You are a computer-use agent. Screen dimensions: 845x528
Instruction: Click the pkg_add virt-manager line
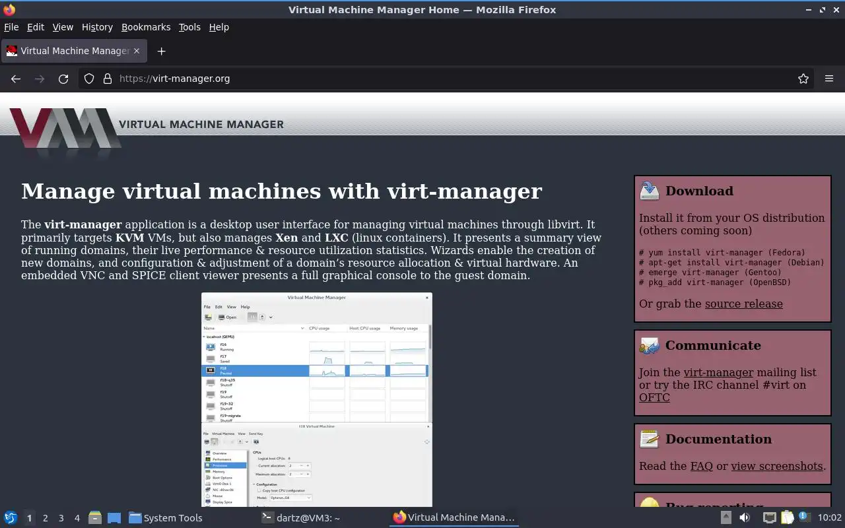[715, 282]
